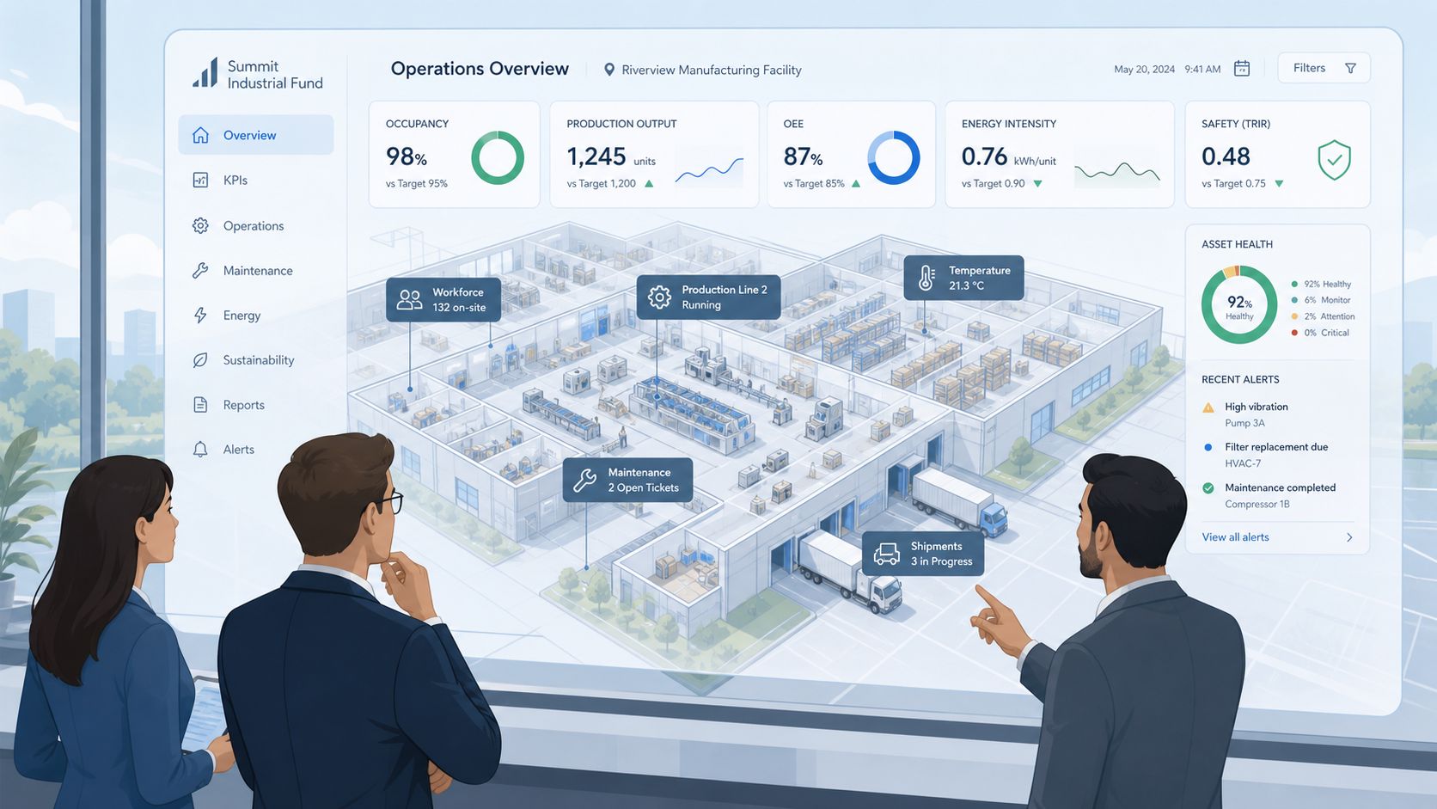Click the Alerts bell icon

click(200, 449)
